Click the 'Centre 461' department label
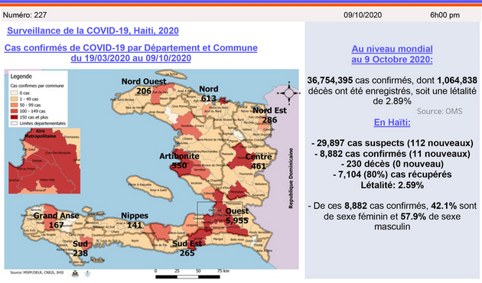482x283 pixels. click(x=259, y=161)
